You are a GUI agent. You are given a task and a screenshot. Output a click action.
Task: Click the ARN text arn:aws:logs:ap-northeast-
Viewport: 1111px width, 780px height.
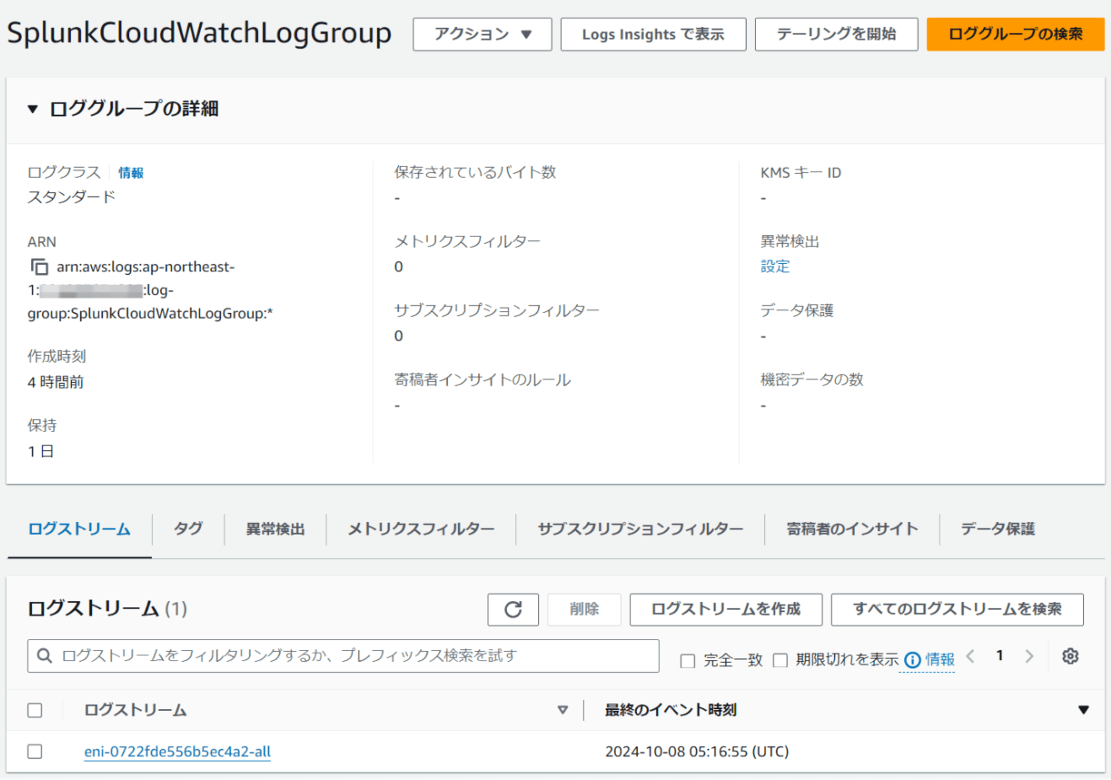[x=146, y=267]
